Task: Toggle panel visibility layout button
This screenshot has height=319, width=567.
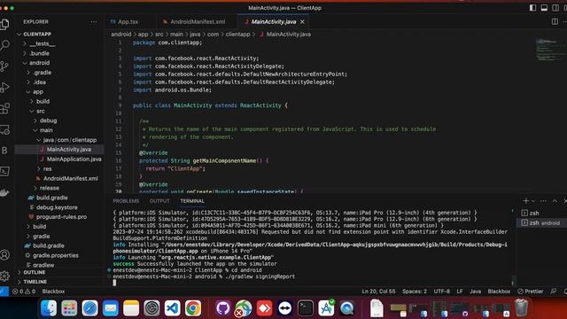Action: [544, 8]
